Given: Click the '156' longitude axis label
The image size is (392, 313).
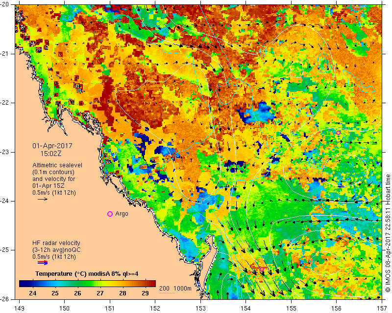Looking at the screenshot, I should [337, 309].
